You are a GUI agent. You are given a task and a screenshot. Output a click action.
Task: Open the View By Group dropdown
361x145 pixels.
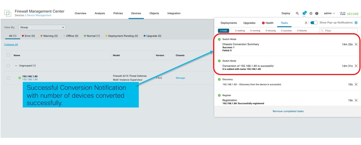[x=42, y=27]
